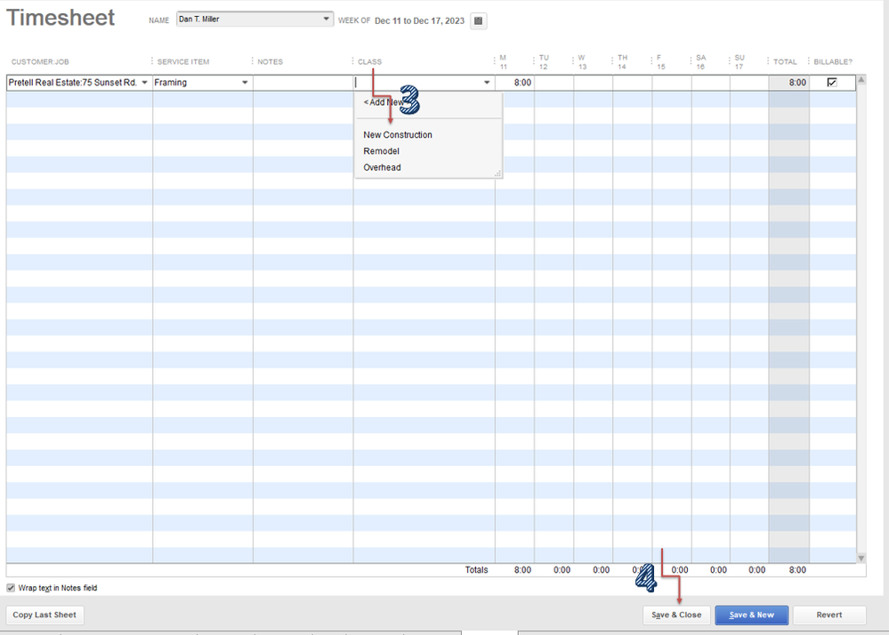Viewport: 889px width, 635px height.
Task: Toggle the Billable checkbox in Framing row
Action: pyautogui.click(x=832, y=82)
